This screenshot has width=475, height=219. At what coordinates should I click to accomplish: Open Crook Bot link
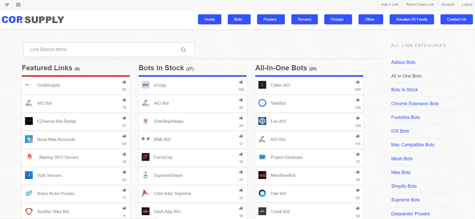tap(280, 212)
